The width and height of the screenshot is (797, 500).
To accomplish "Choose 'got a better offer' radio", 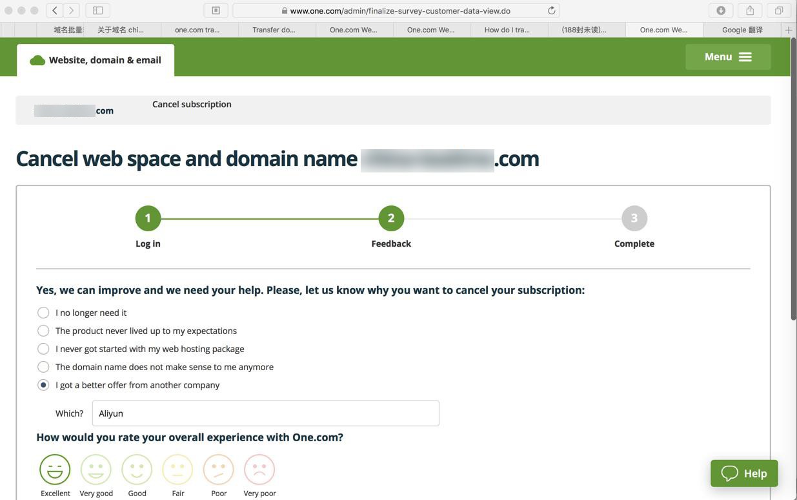I will 43,385.
